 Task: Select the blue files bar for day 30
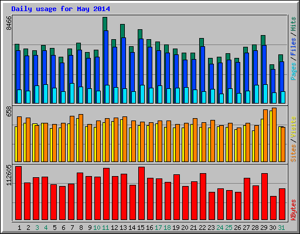[273, 81]
